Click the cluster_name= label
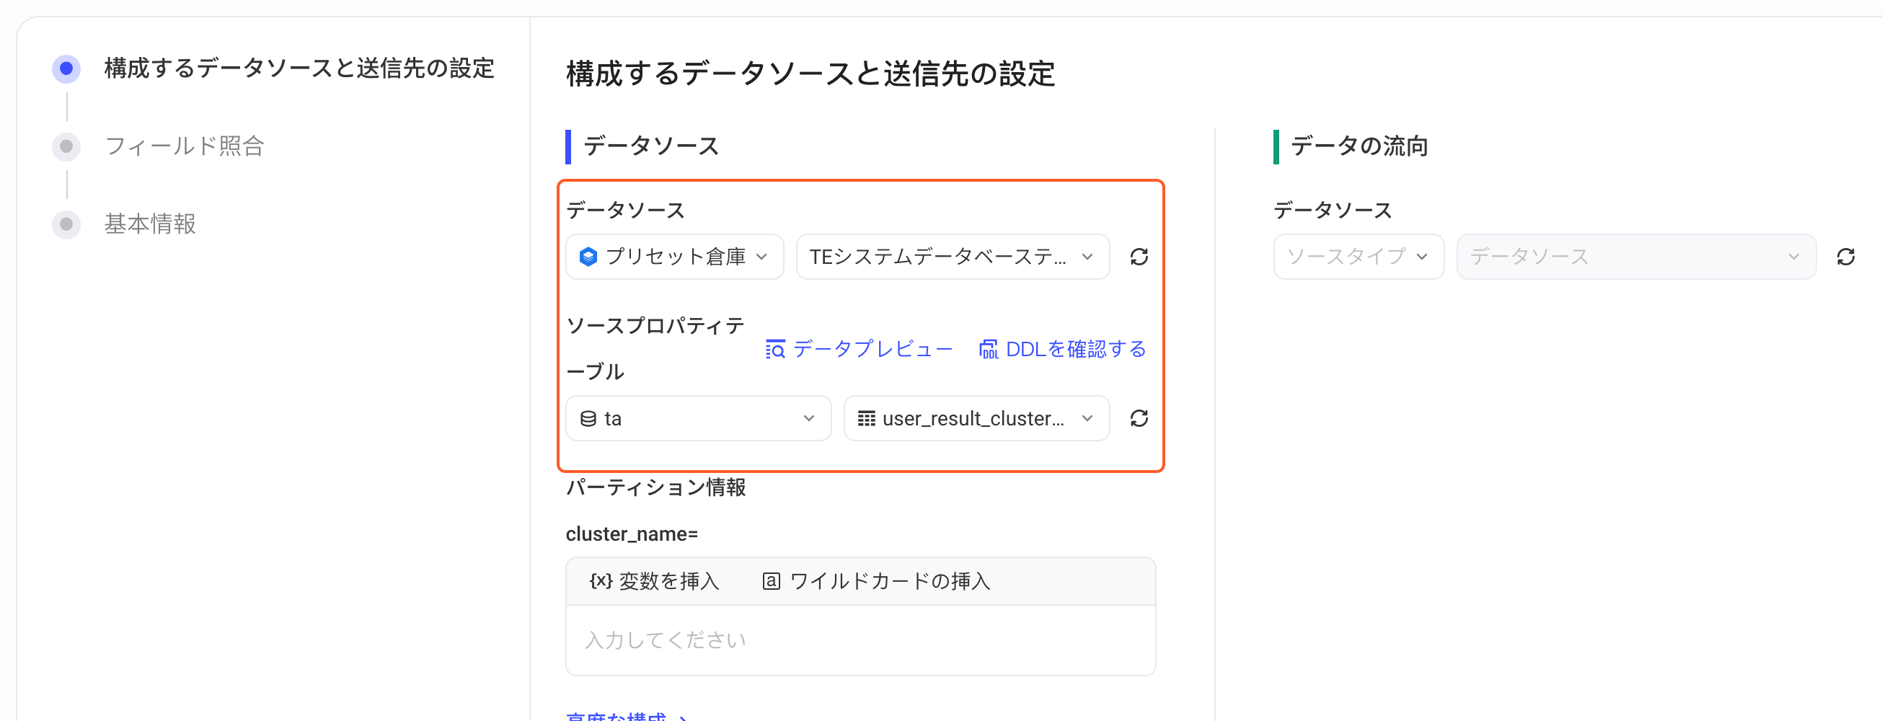The height and width of the screenshot is (721, 1882). (x=632, y=534)
